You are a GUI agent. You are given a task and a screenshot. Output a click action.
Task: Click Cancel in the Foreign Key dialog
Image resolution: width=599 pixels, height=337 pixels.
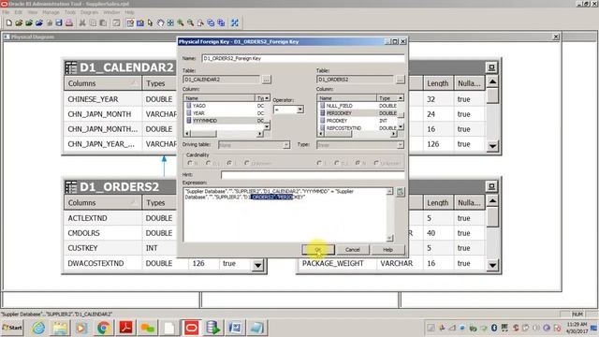coord(352,250)
